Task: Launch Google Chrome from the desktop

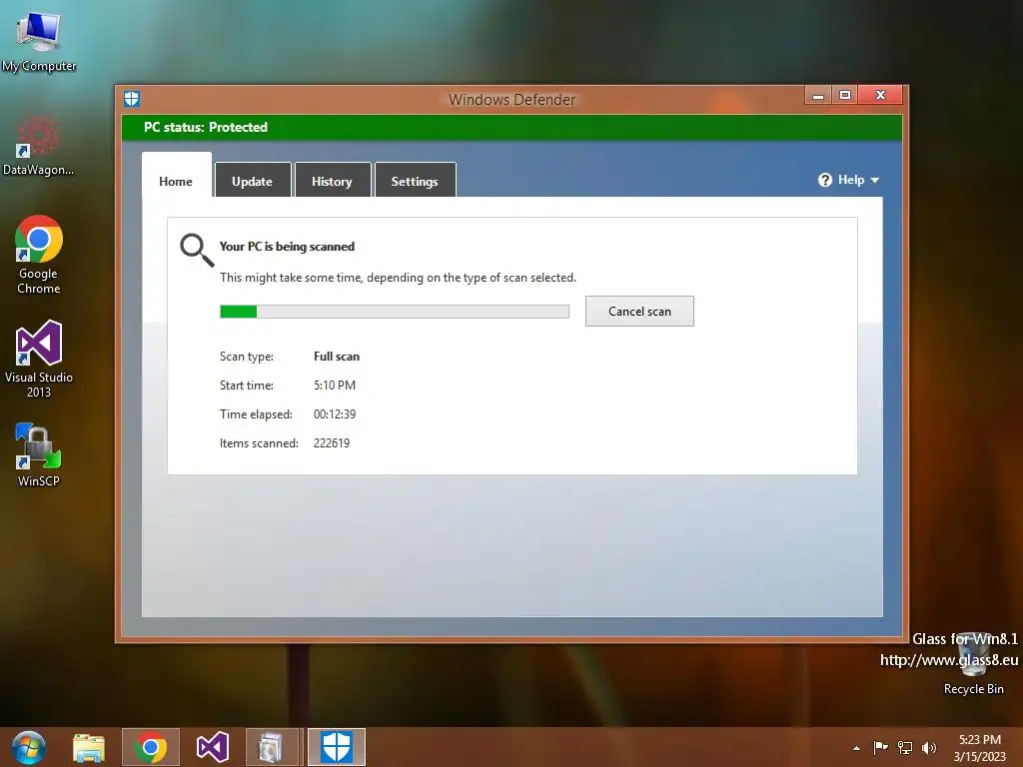Action: (39, 255)
